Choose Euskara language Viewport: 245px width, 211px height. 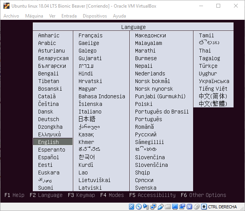point(49,173)
